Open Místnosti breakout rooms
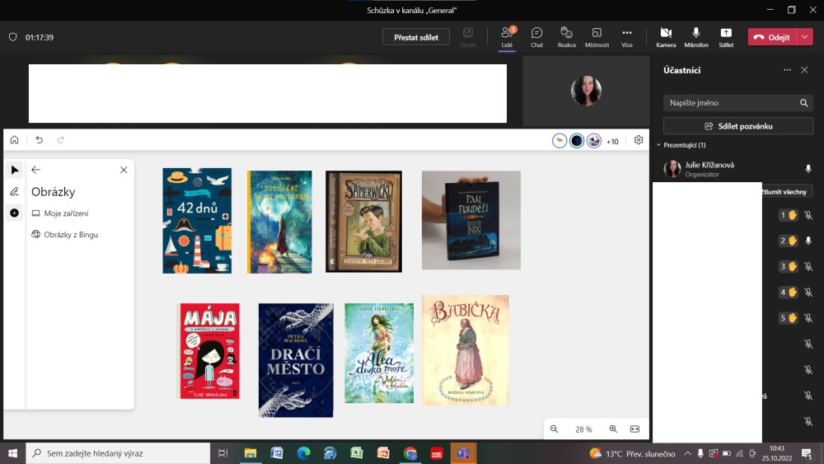The width and height of the screenshot is (824, 464). 597,37
